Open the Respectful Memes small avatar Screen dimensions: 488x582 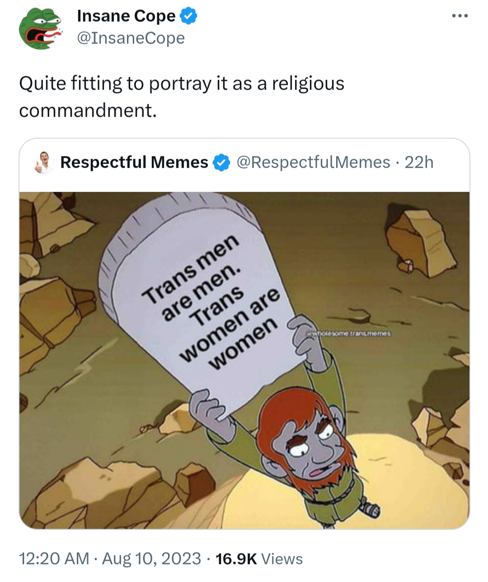point(44,163)
